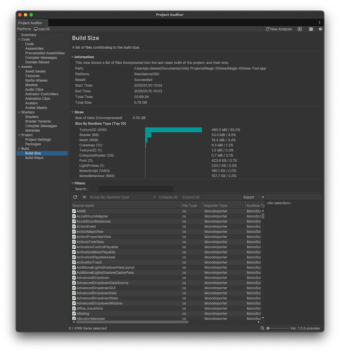Viewport: 340px width, 353px height.
Task: Click the save report floppy disk icon
Action: point(311,29)
